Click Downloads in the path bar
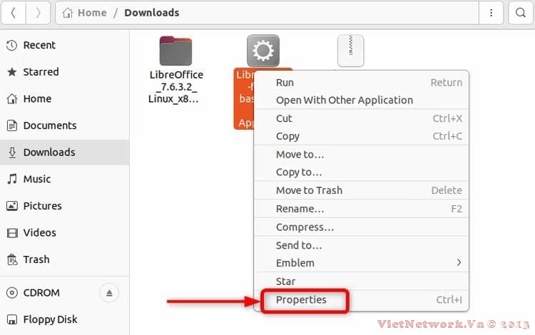Image resolution: width=535 pixels, height=335 pixels. point(151,13)
